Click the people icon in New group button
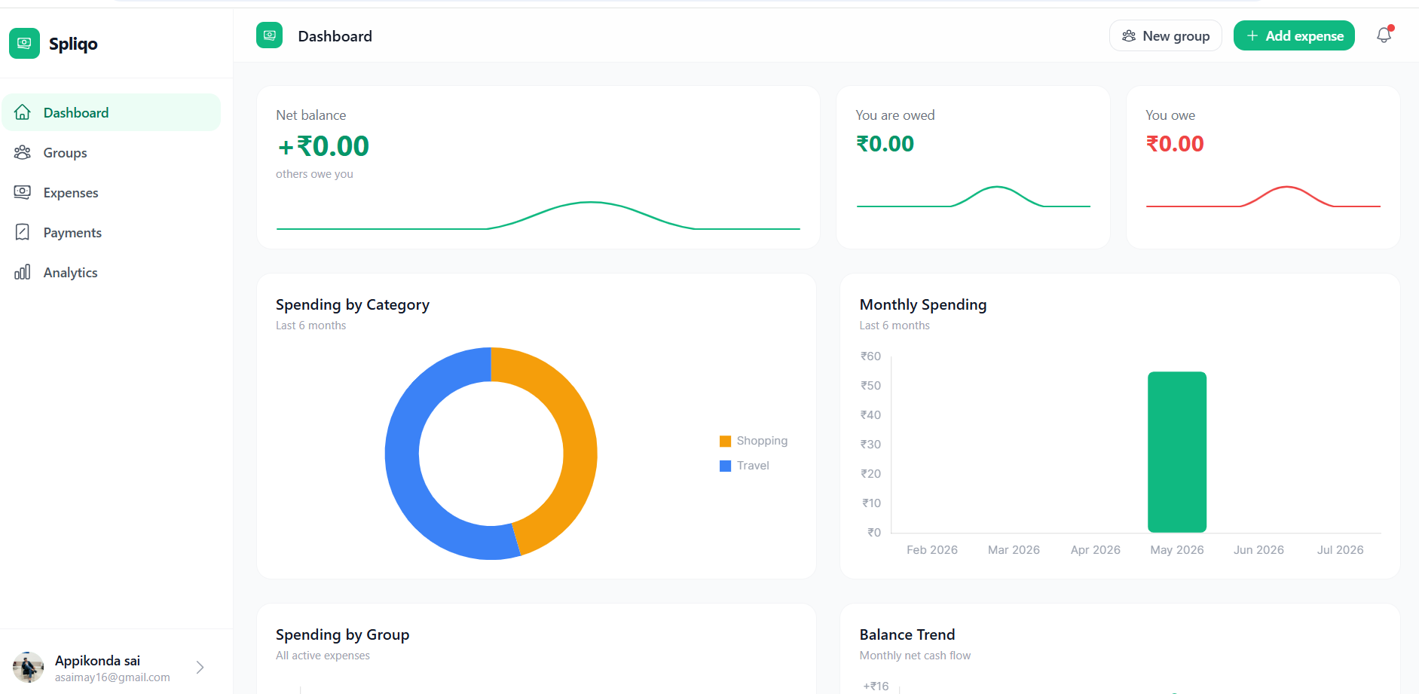The image size is (1419, 694). pos(1129,35)
